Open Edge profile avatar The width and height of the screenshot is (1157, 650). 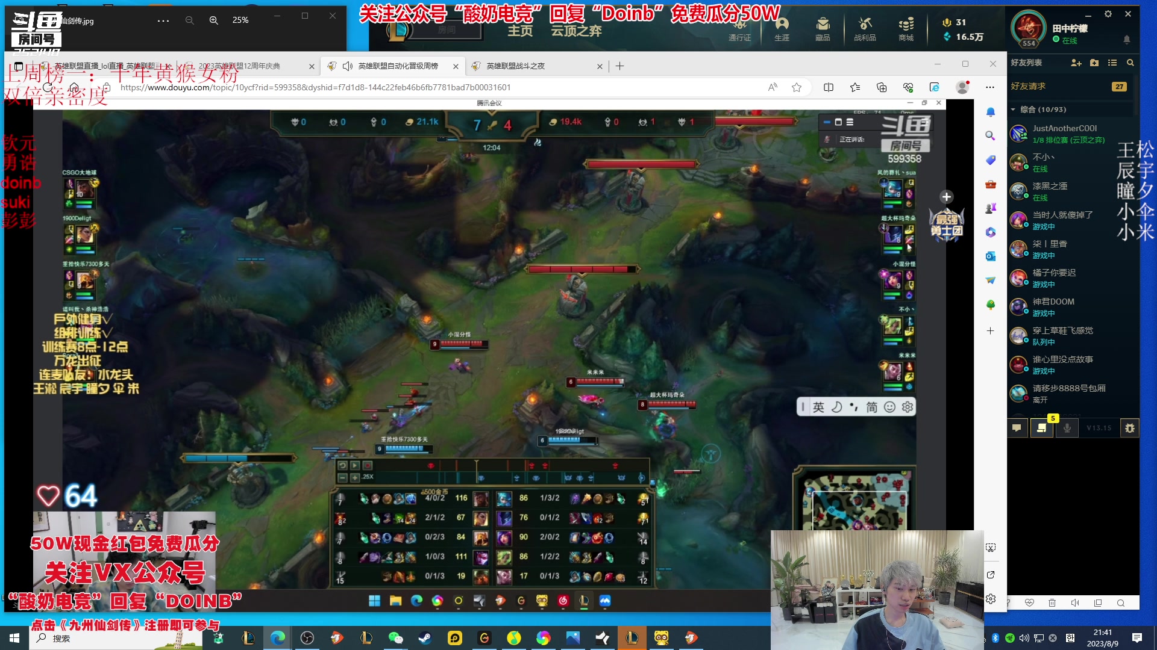[x=962, y=87]
